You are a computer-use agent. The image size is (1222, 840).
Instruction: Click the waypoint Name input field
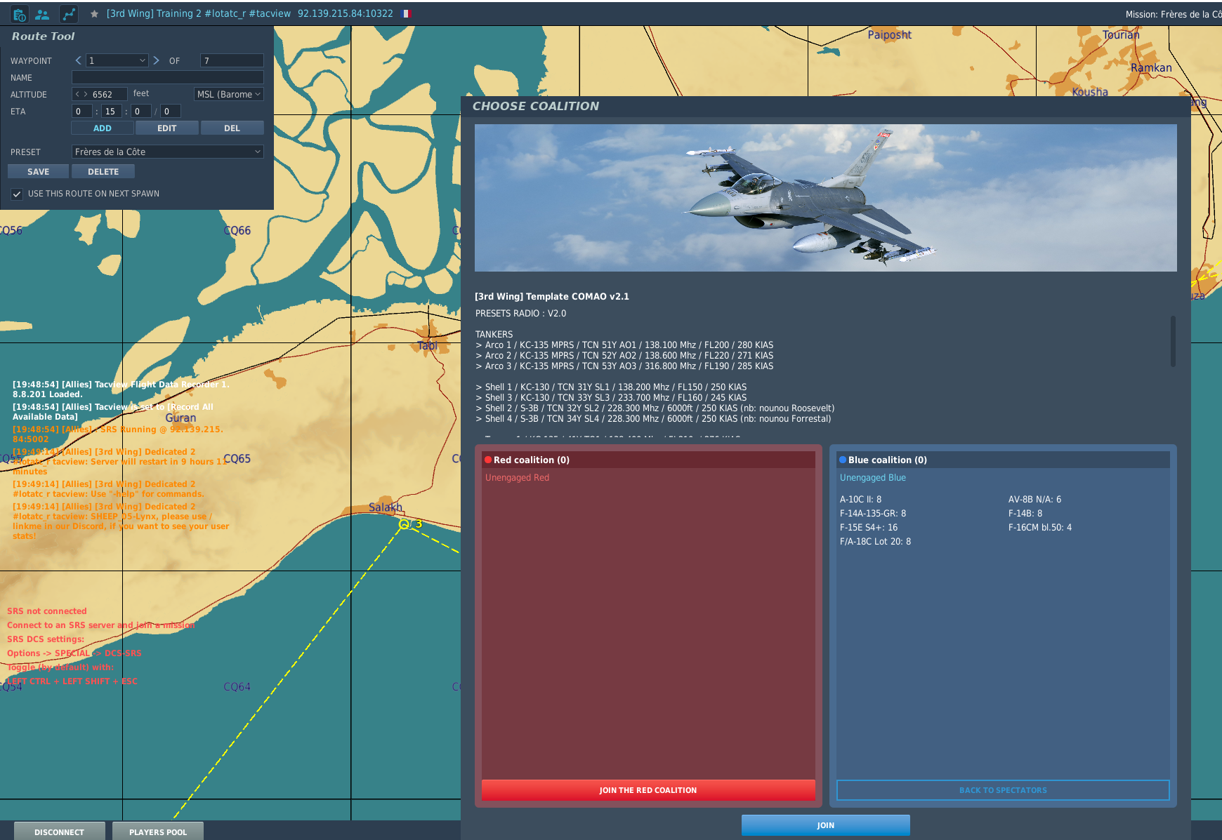point(167,77)
